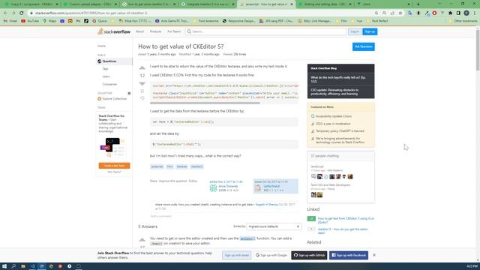The width and height of the screenshot is (480, 270).
Task: Click the code block horizontal scrollbar
Action: point(205,103)
